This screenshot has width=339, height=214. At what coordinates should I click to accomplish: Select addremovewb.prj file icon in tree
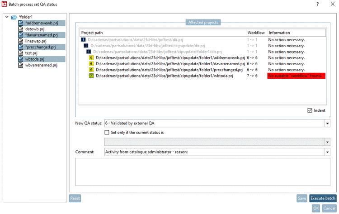21,23
